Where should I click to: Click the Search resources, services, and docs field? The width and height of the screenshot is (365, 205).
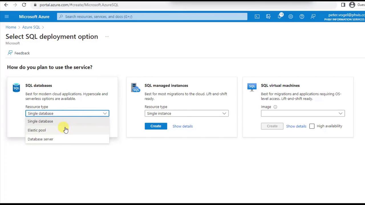click(x=152, y=17)
